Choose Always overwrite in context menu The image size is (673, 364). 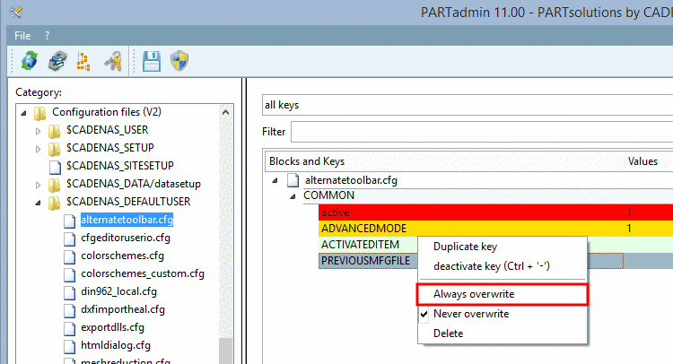click(474, 294)
